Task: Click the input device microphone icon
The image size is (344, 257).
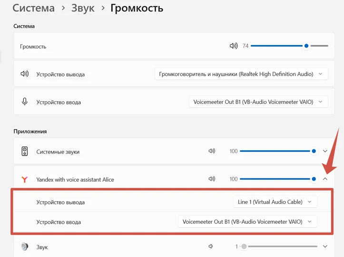Action: [25, 101]
